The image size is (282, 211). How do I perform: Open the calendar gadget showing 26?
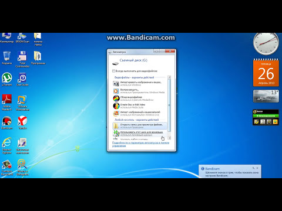266,73
